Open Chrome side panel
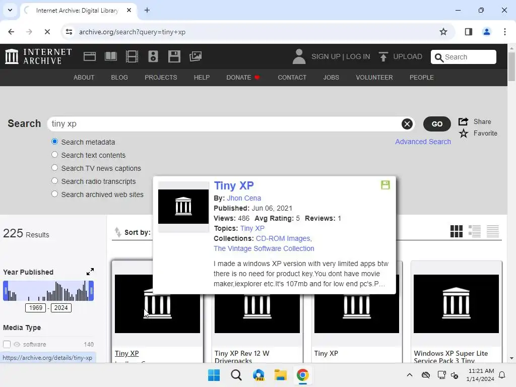Image resolution: width=516 pixels, height=387 pixels. point(468,32)
